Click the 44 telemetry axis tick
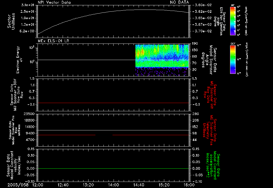273x188 pixels. [x=194, y=140]
